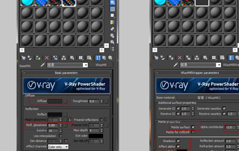Open Material/Map Navigator icon, left editor

112,49
